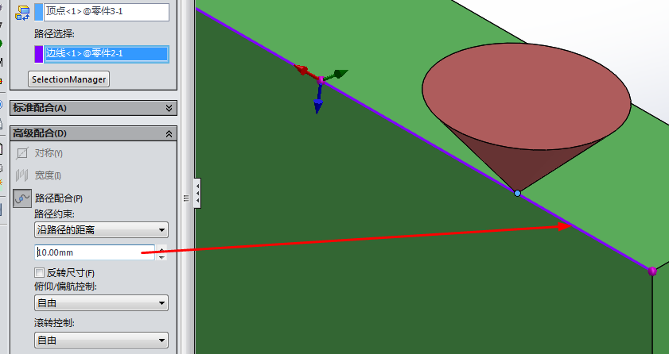Open the 俯仰/偏航控制 dropdown

[101, 302]
